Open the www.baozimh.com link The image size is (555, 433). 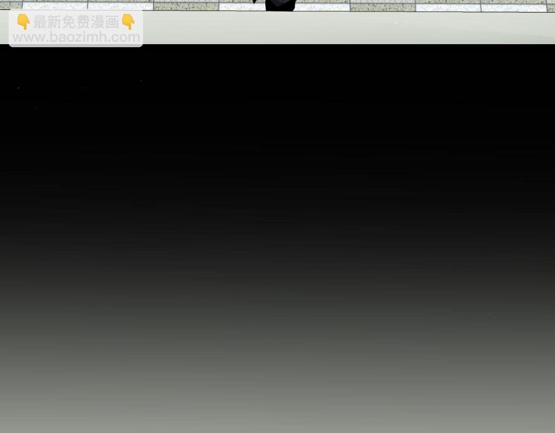(76, 37)
